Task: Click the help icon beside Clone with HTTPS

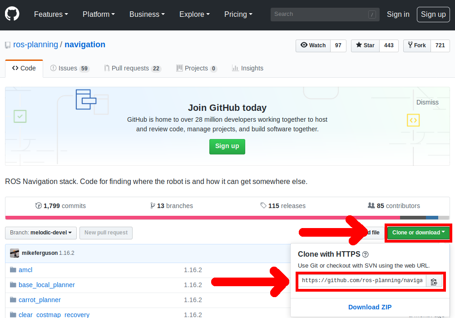Action: [366, 254]
